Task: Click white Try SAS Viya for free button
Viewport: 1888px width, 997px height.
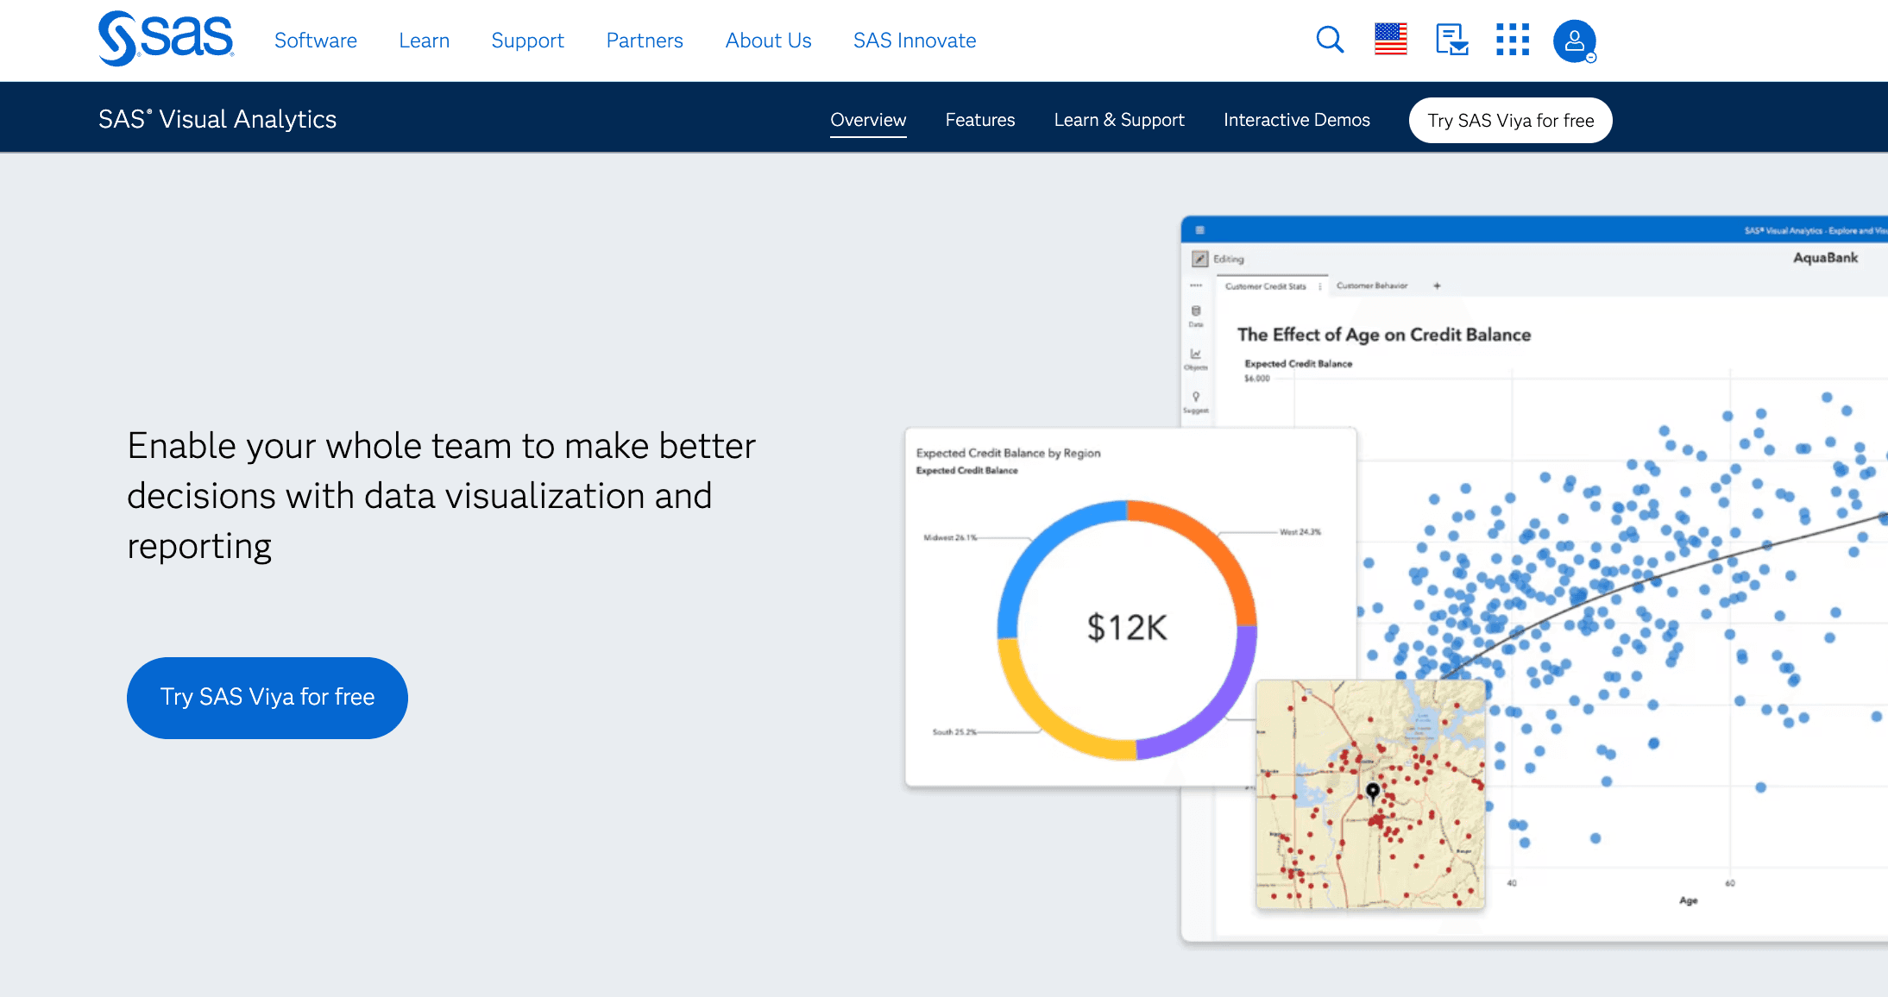Action: [1510, 121]
